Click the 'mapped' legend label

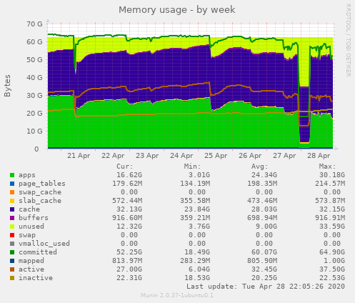31,261
